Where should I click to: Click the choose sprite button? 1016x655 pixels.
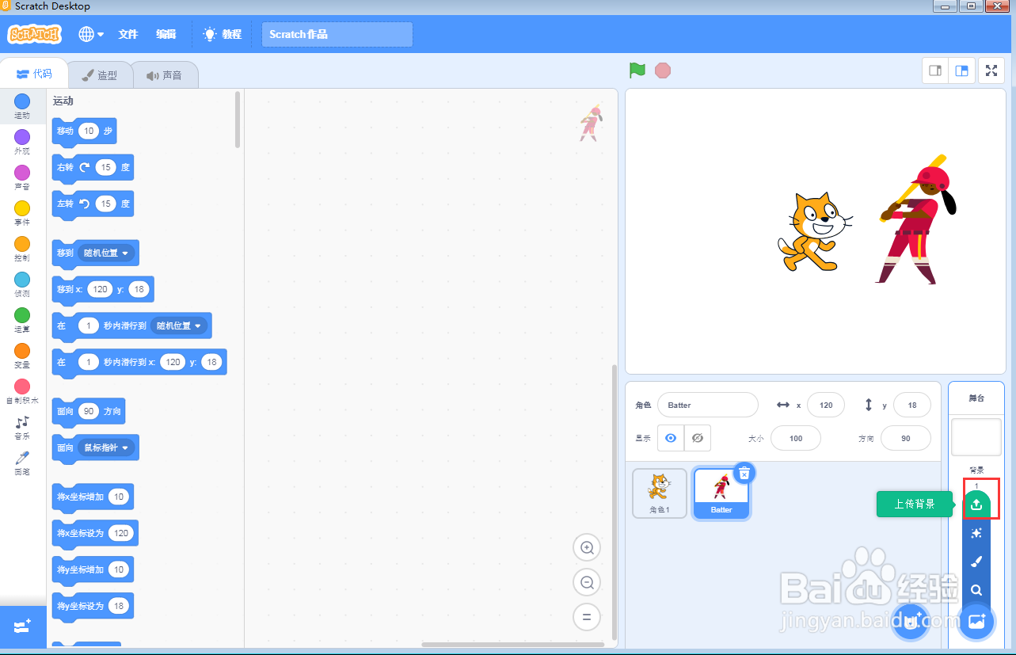(x=910, y=623)
